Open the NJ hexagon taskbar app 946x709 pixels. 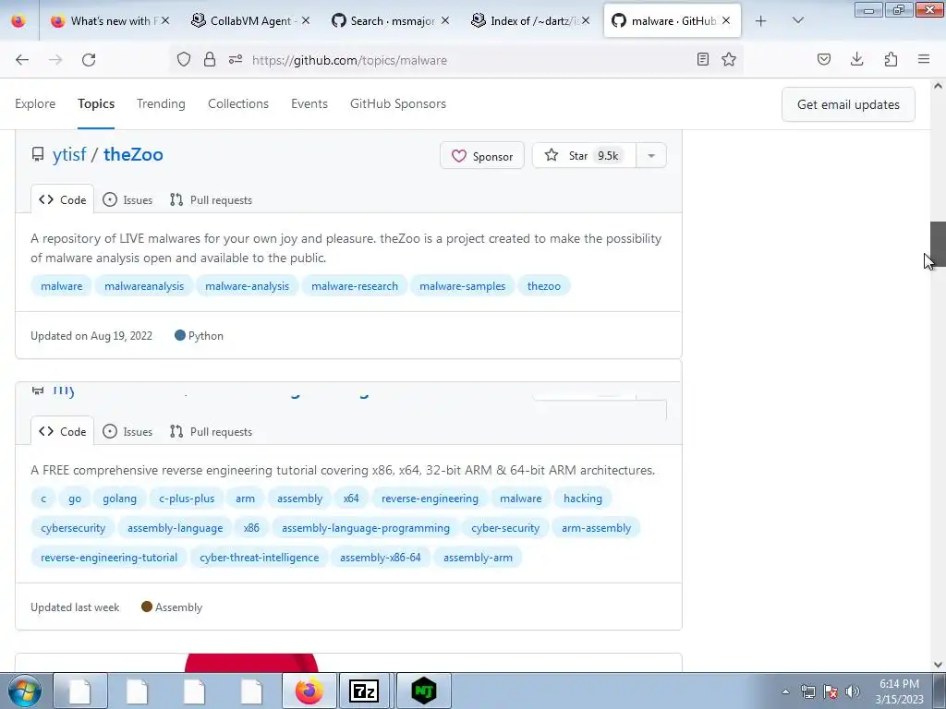point(424,691)
